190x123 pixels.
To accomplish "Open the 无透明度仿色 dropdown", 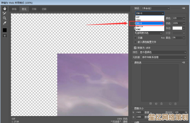I will (x=148, y=33).
